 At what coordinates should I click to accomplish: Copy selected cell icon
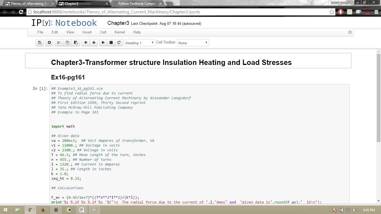(x=67, y=43)
